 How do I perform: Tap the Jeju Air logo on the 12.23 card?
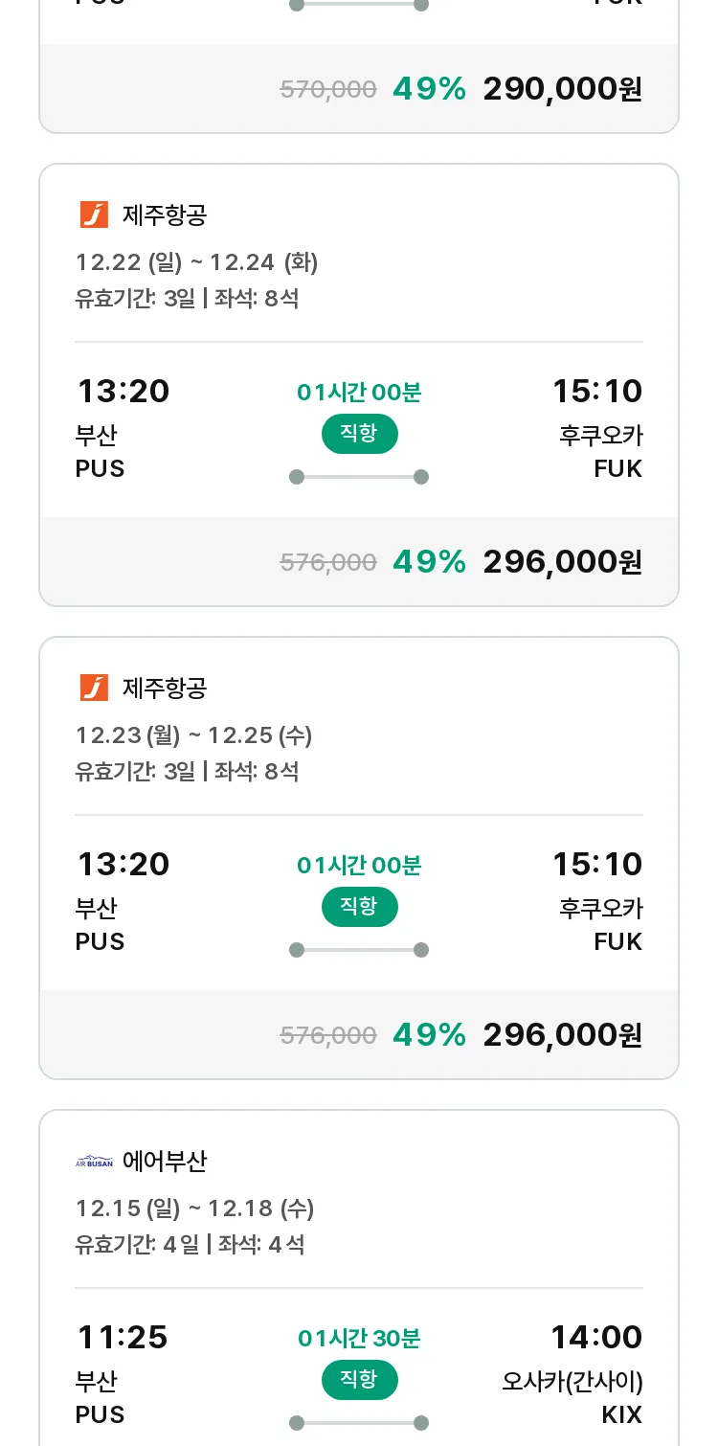click(x=94, y=688)
